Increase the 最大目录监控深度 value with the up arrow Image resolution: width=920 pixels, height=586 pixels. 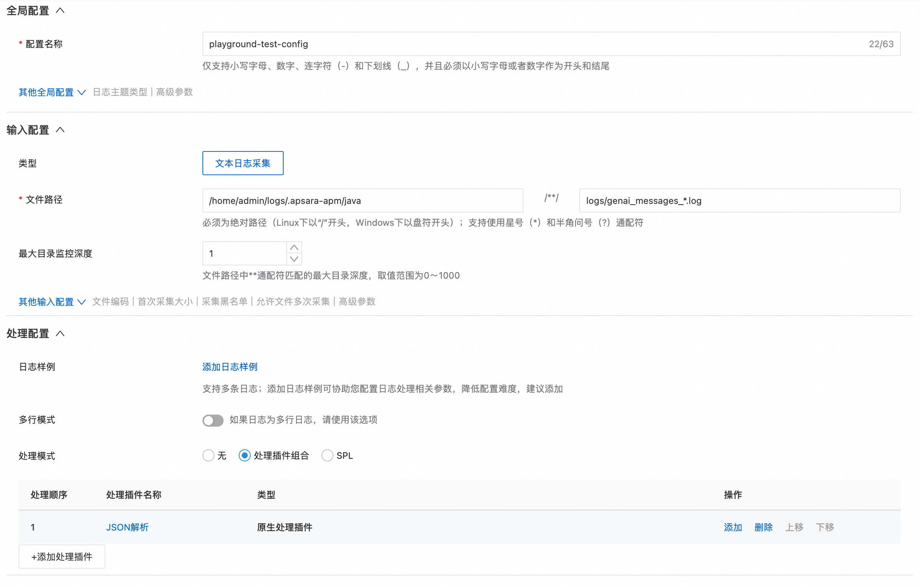294,248
